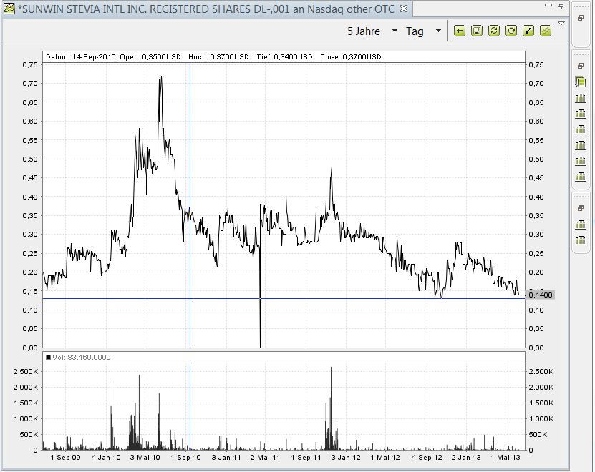
Task: Click the black volume legend square
Action: tap(48, 357)
